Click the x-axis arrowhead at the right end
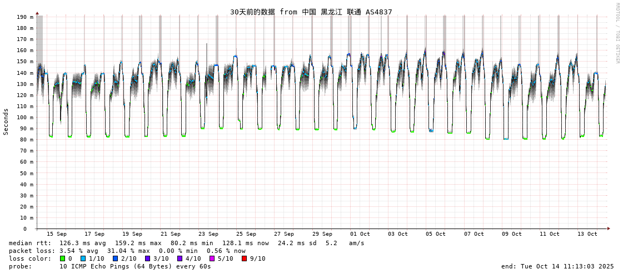Image resolution: width=623 pixels, height=274 pixels. point(609,229)
